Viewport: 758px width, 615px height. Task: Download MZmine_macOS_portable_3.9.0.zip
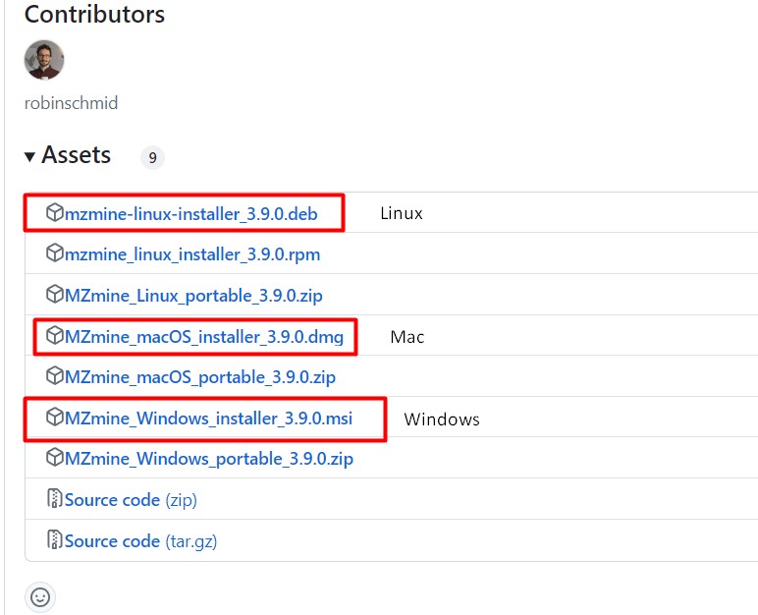pyautogui.click(x=200, y=377)
